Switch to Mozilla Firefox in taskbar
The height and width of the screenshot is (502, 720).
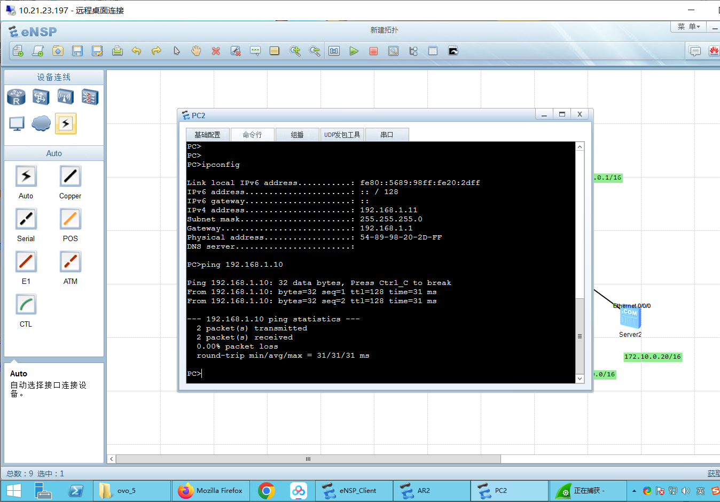coord(210,490)
